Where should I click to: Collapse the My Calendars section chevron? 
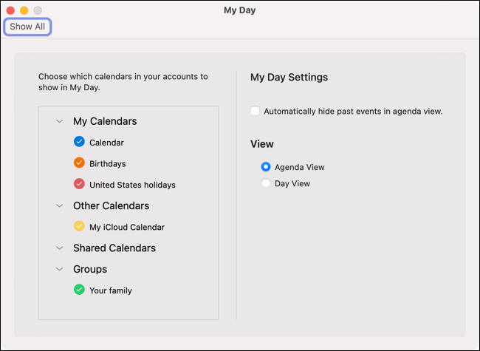[59, 121]
